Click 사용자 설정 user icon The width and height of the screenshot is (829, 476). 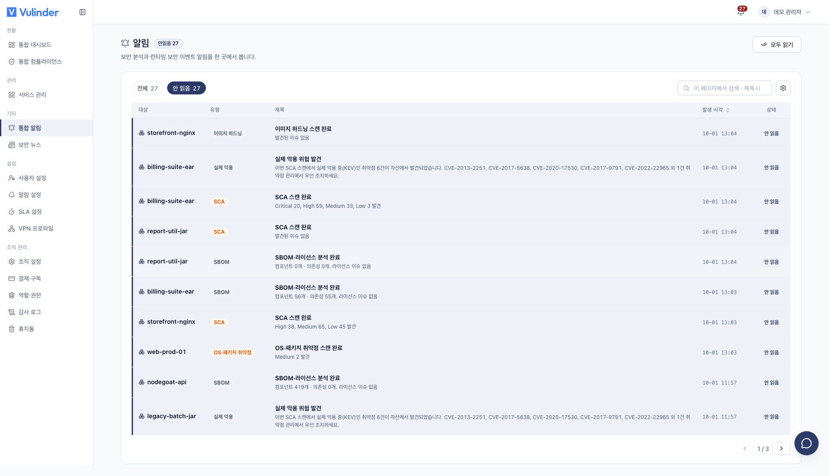click(12, 178)
